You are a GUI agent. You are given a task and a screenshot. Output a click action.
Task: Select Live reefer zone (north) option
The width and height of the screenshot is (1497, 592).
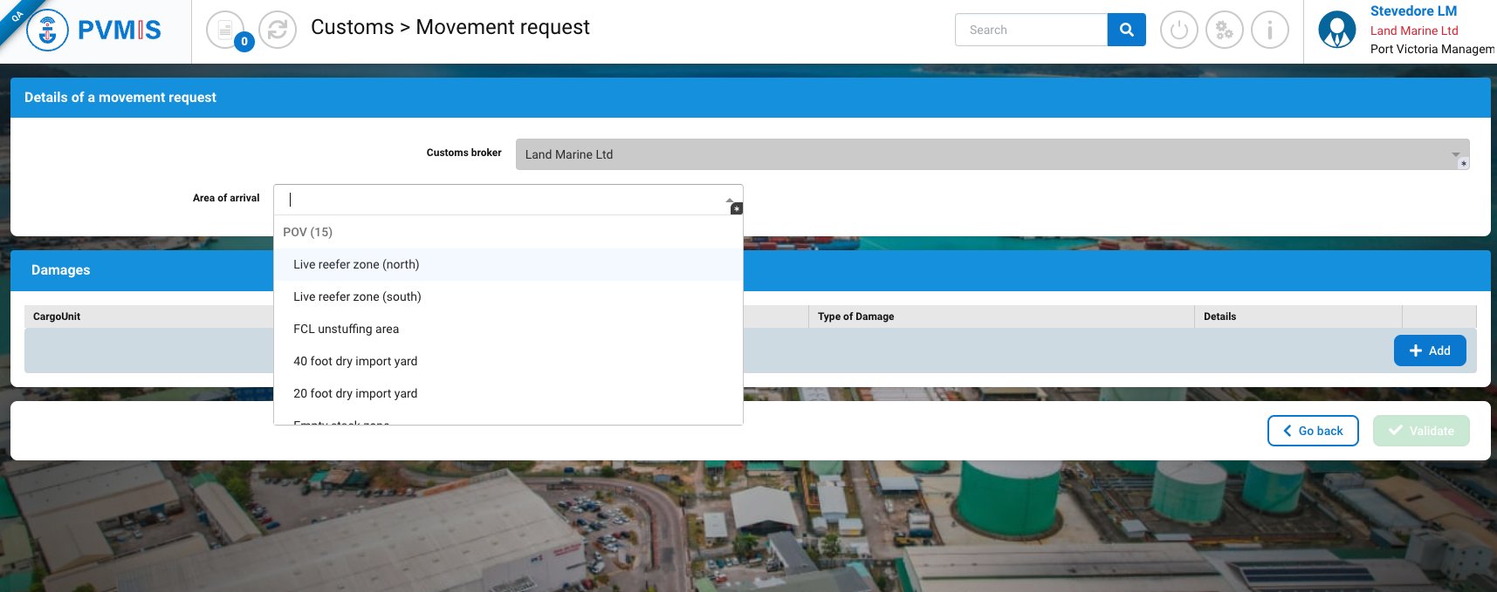(x=356, y=264)
